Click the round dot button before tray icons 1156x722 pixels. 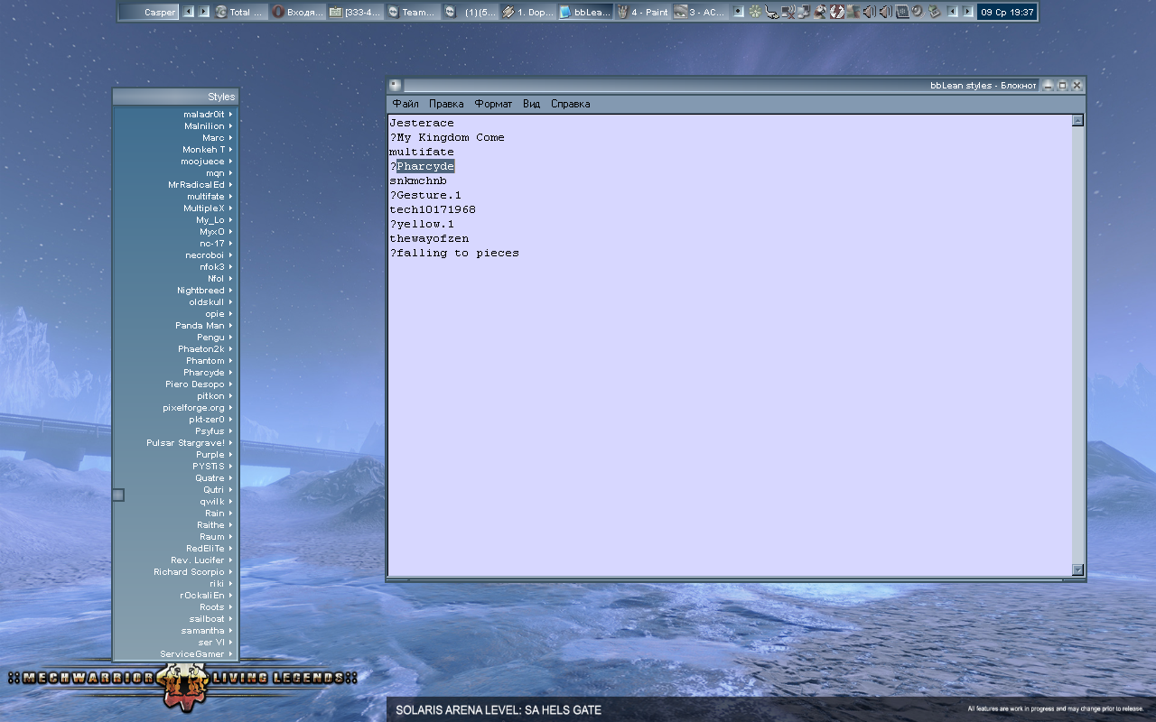(x=738, y=12)
